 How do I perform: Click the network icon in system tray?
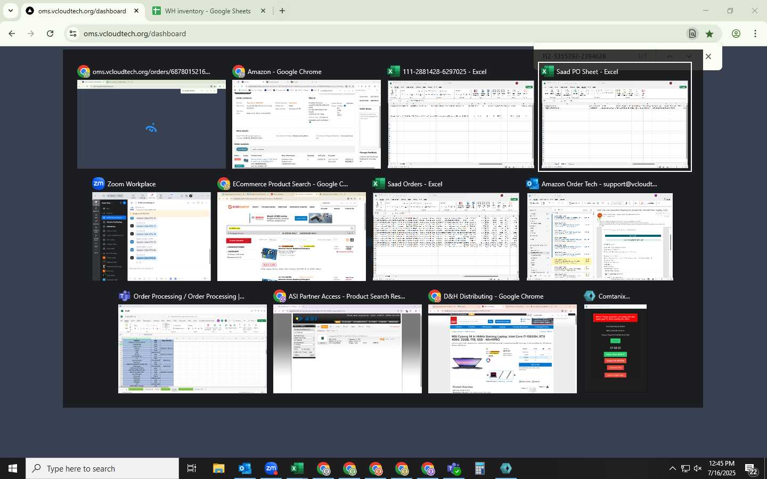point(686,468)
